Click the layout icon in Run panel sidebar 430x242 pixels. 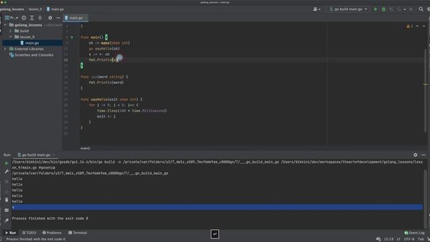7,210
